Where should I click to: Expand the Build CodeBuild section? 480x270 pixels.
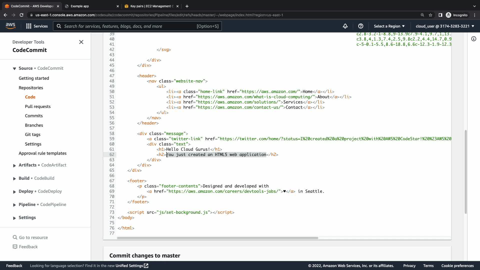(x=14, y=178)
